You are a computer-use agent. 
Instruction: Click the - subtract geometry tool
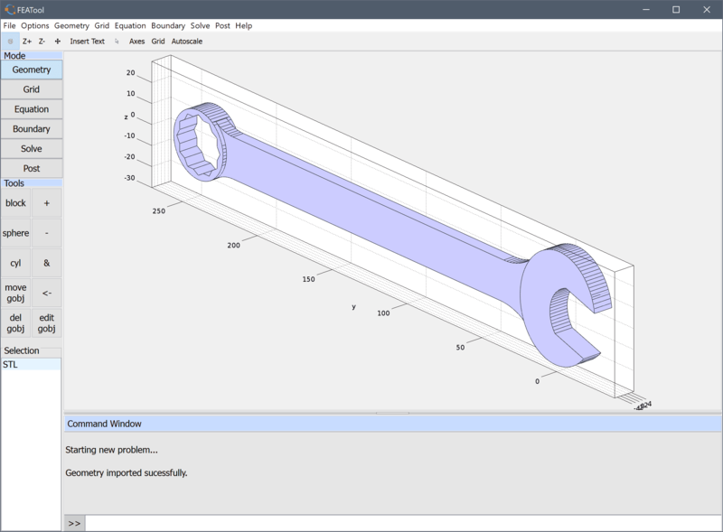[x=47, y=233]
